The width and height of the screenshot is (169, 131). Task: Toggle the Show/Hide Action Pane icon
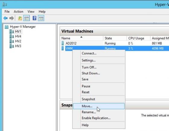[41, 18]
